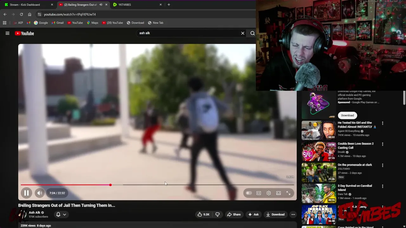This screenshot has width=406, height=228.
Task: Go to the YouTube home logo
Action: (x=24, y=33)
